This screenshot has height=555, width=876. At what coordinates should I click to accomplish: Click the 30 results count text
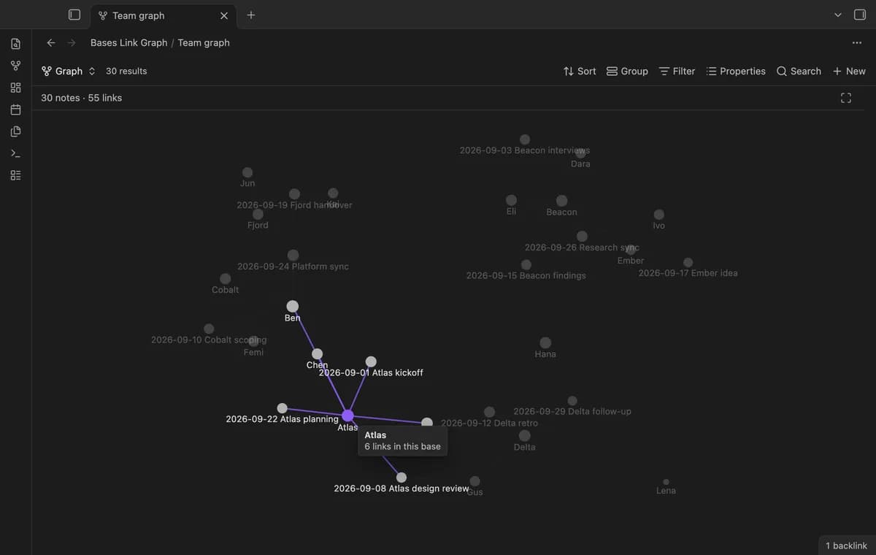coord(126,71)
